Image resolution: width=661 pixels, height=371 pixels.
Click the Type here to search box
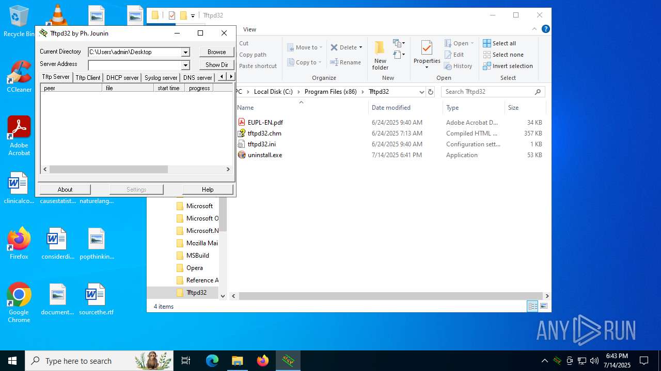pos(99,361)
